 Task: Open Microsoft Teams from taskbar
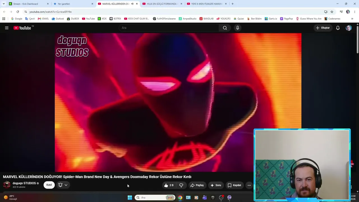(205, 198)
